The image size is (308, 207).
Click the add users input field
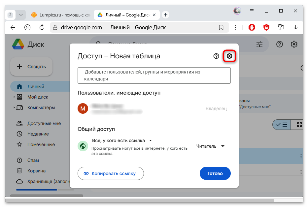click(154, 75)
